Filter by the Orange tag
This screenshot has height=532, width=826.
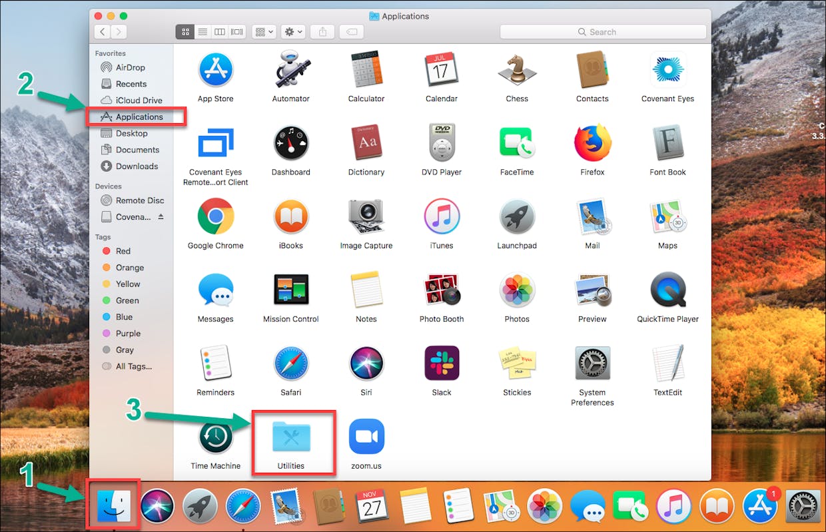click(129, 268)
